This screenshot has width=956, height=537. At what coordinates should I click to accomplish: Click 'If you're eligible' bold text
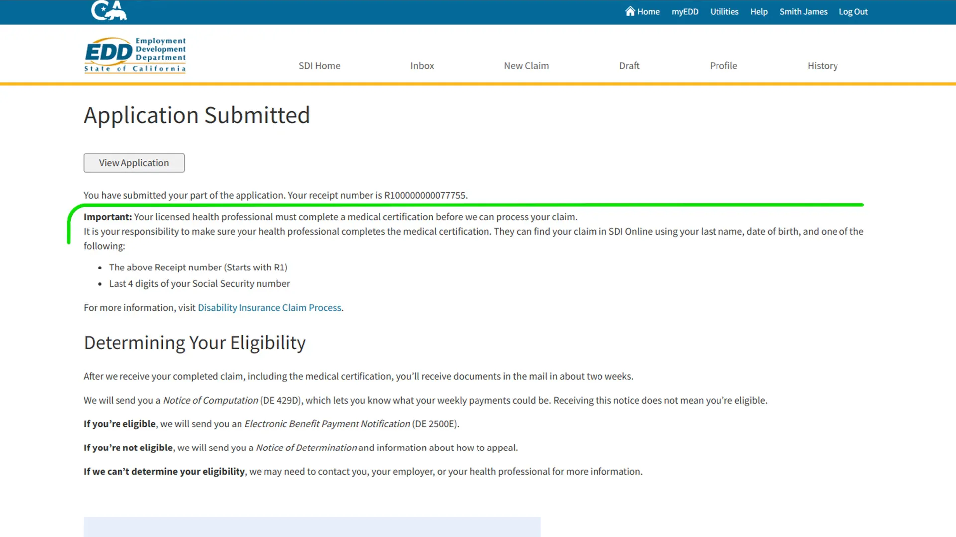coord(119,424)
